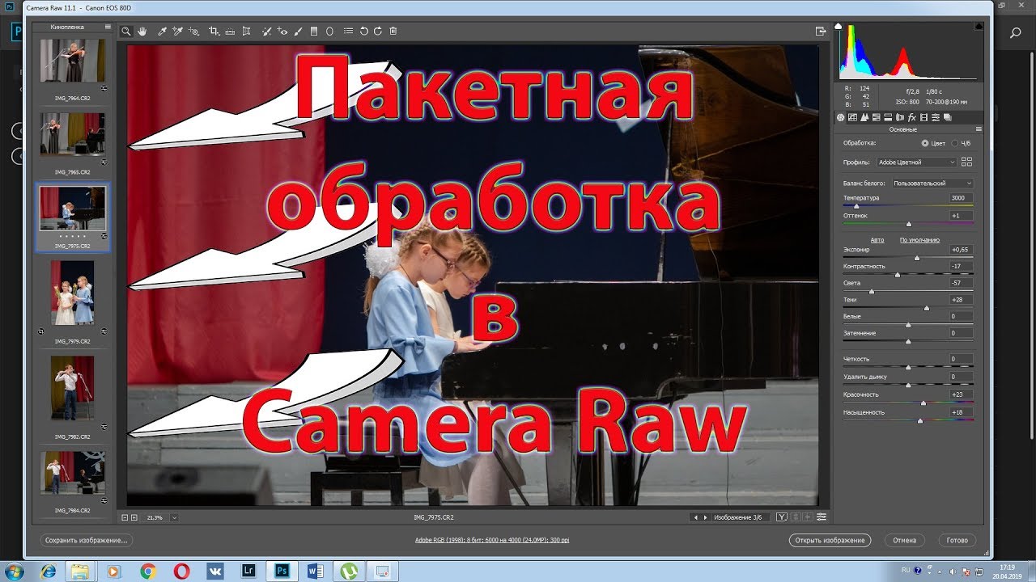Rotate image counterclockwise
The height and width of the screenshot is (582, 1036).
[x=363, y=32]
